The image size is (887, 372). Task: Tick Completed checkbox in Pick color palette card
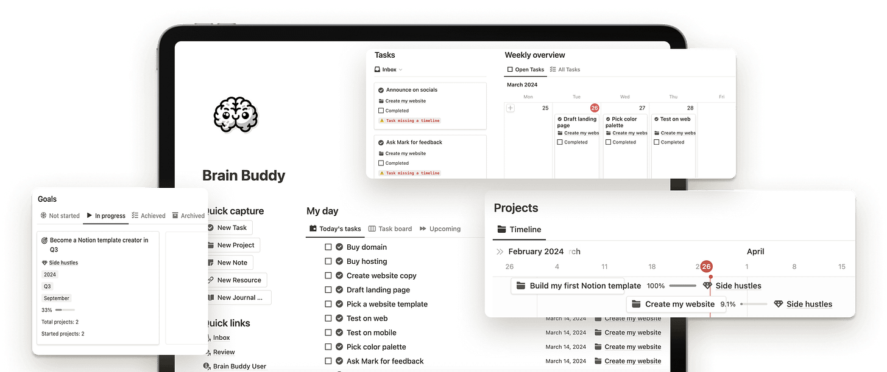click(609, 142)
